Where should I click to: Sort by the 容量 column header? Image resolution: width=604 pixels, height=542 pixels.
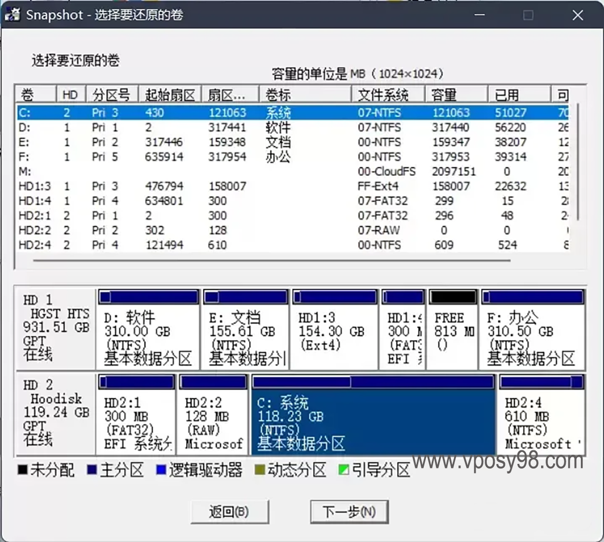pos(456,95)
